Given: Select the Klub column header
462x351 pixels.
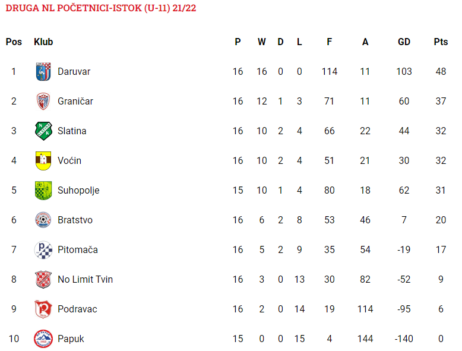Looking at the screenshot, I should [43, 42].
